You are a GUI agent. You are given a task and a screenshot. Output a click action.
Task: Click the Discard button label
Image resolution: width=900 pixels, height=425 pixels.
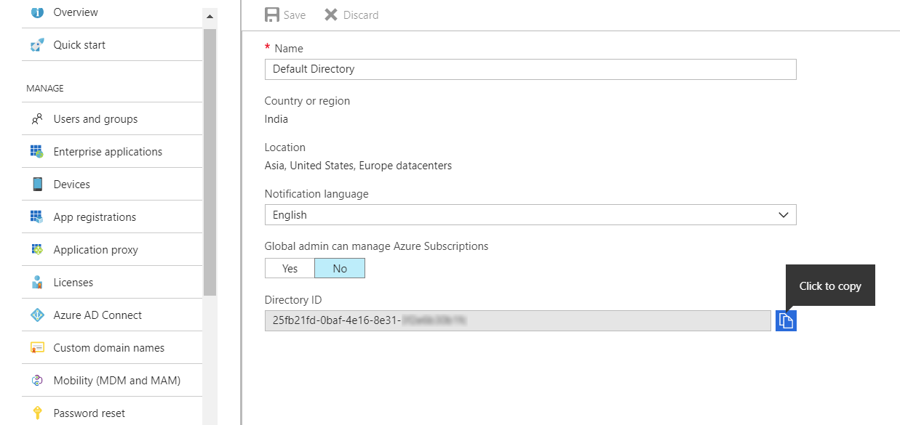pos(361,15)
